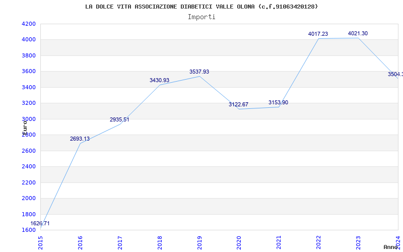
Task: Select the 2693.13 data point label
Action: [x=80, y=139]
